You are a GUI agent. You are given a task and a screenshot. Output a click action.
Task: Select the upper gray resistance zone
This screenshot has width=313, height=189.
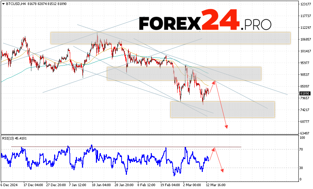(170, 38)
